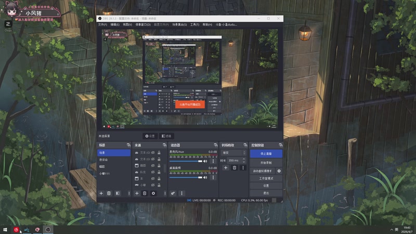Adjust the 麦克风/Aux volume slider

[x=186, y=161]
